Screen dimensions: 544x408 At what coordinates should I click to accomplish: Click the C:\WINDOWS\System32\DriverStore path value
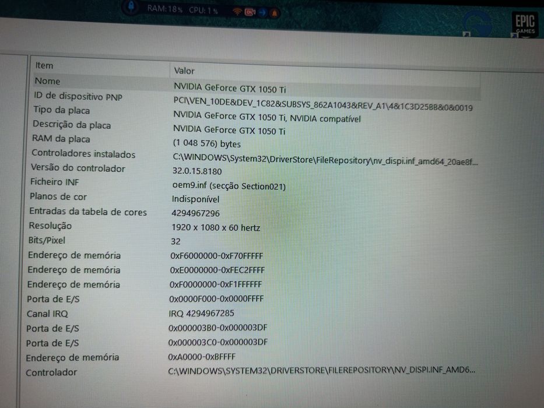coord(325,160)
